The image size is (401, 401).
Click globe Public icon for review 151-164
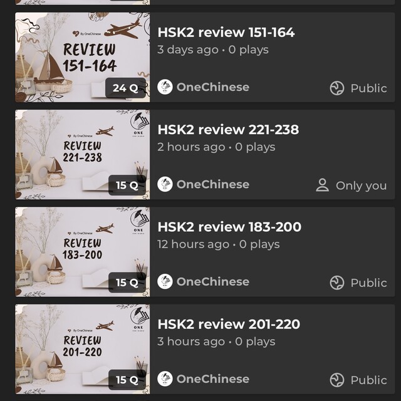pos(337,88)
